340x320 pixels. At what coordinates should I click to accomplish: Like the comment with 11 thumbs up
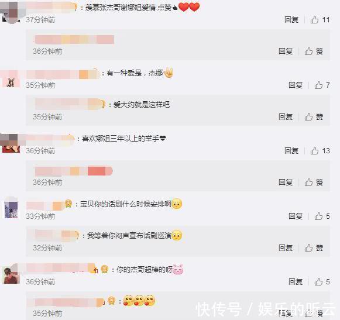[320, 20]
